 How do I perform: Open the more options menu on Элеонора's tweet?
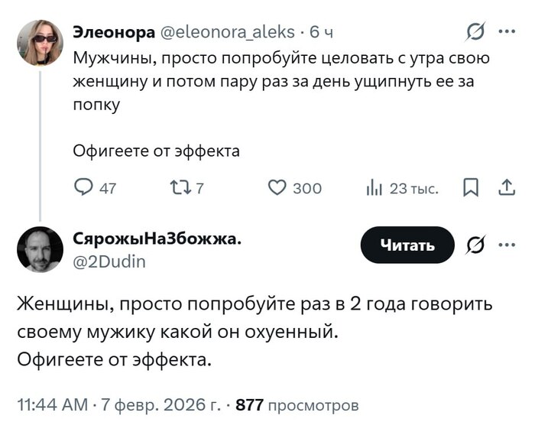[x=506, y=32]
